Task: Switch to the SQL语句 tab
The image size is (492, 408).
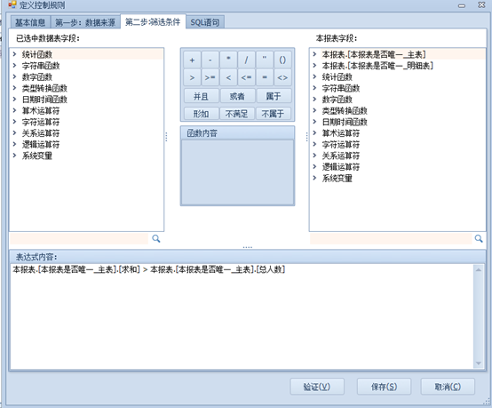Action: [x=205, y=22]
